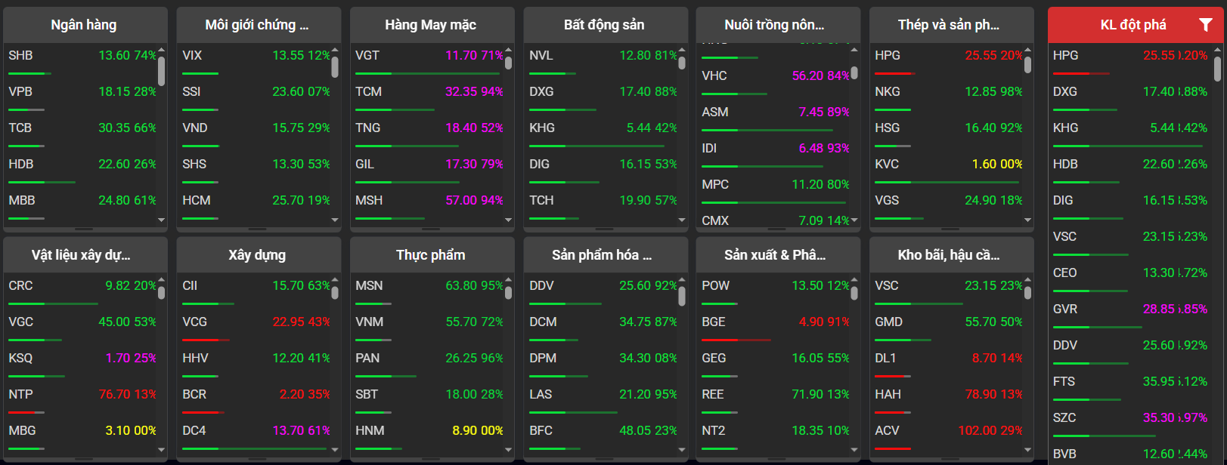This screenshot has height=465, width=1227.
Task: Select SHB ticker in Ngân hàng
Action: [81, 60]
